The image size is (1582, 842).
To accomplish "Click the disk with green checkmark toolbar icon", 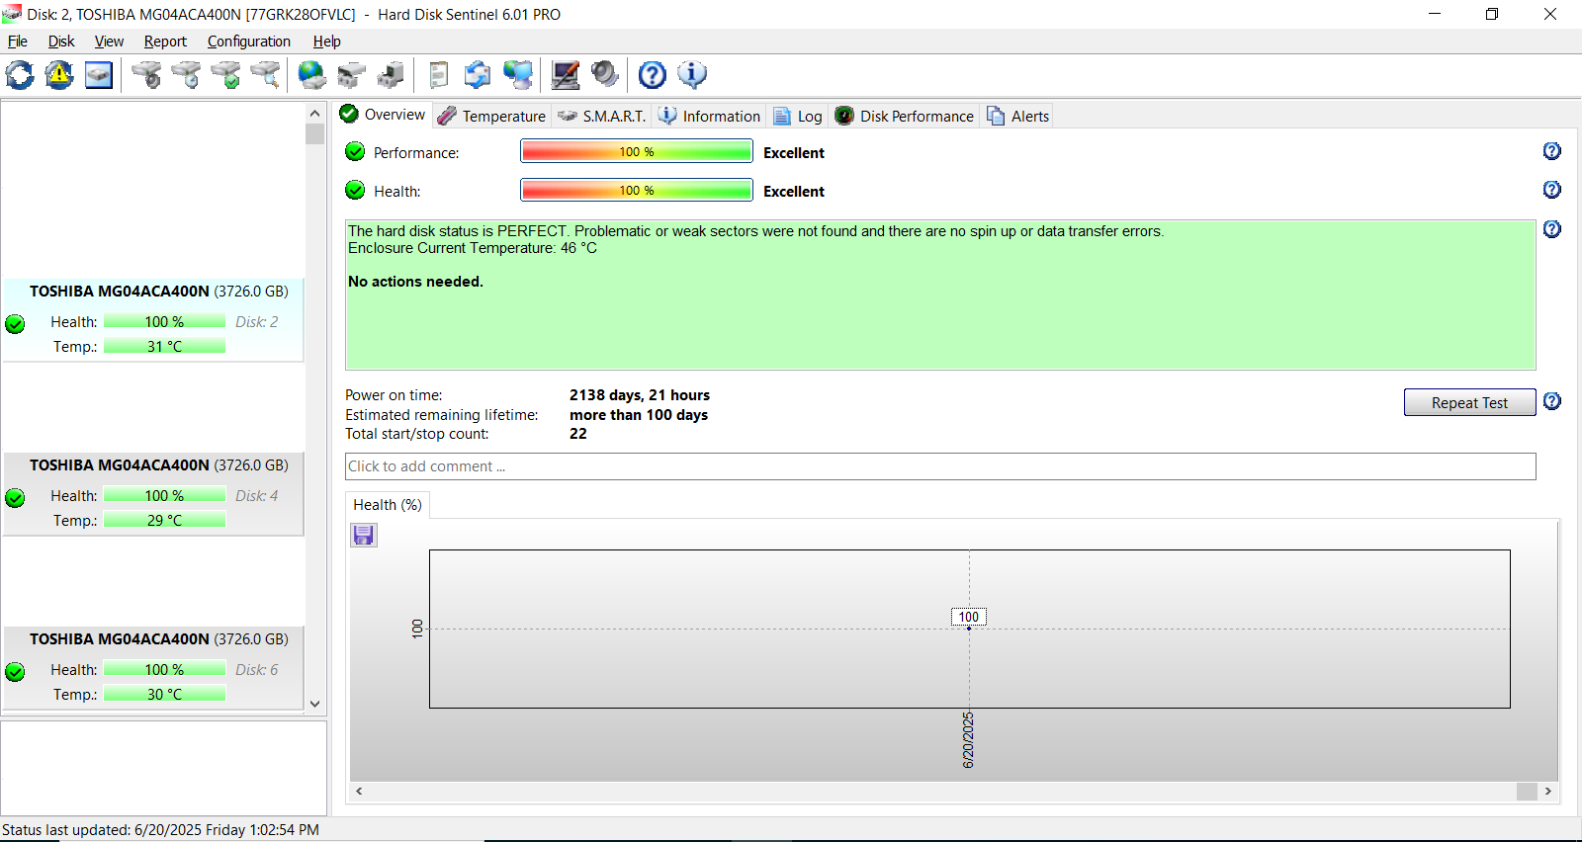I will click(x=225, y=75).
